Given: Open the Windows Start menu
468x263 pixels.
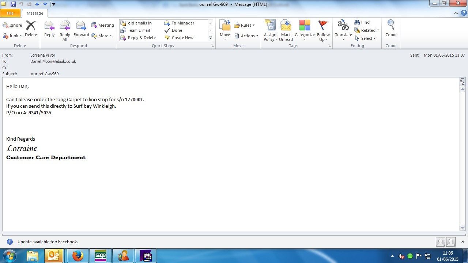Looking at the screenshot, I should point(10,256).
